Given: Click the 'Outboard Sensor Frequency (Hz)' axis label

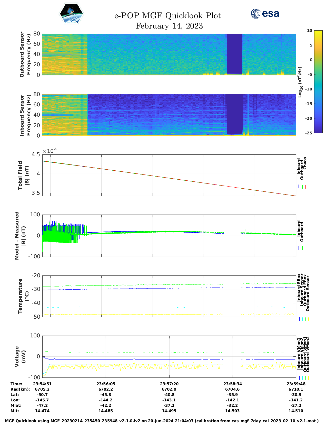Looking at the screenshot, I should 25,54.
